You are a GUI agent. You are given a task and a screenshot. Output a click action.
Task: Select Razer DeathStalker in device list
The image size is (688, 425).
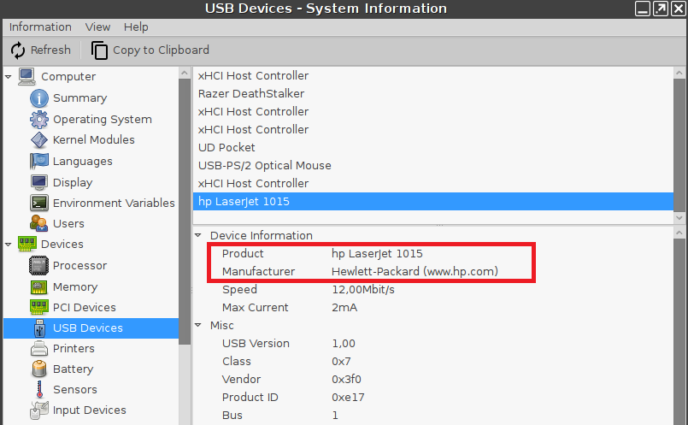tap(251, 94)
